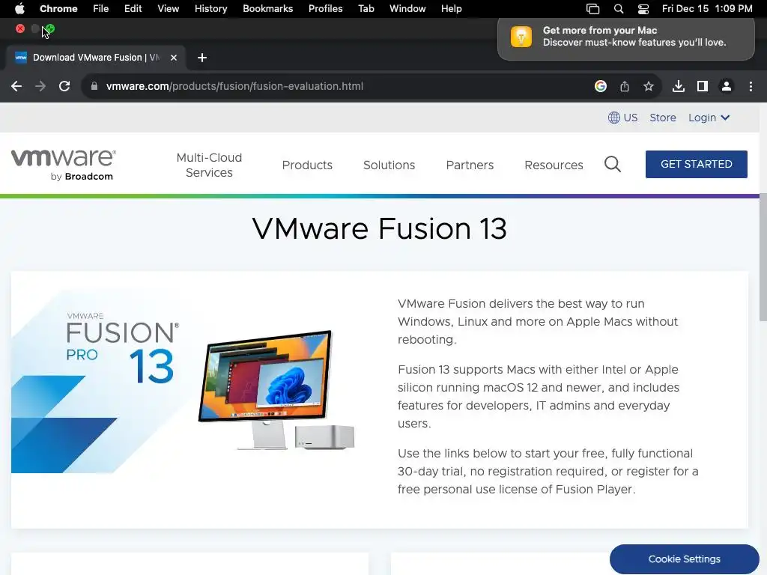This screenshot has width=767, height=575.
Task: Click the GET STARTED button
Action: [x=696, y=164]
